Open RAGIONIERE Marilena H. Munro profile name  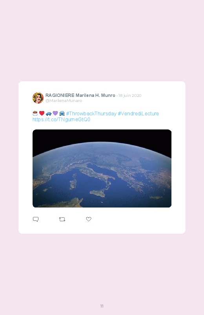tap(80, 95)
